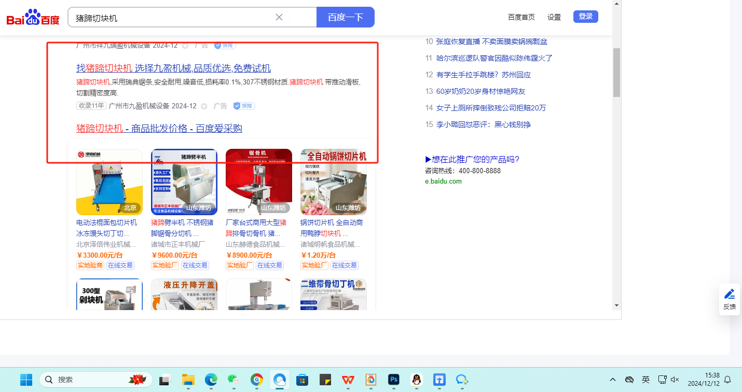The image size is (742, 392).
Task: Open the seller 诸城市正丰机械厂
Action: [x=178, y=244]
